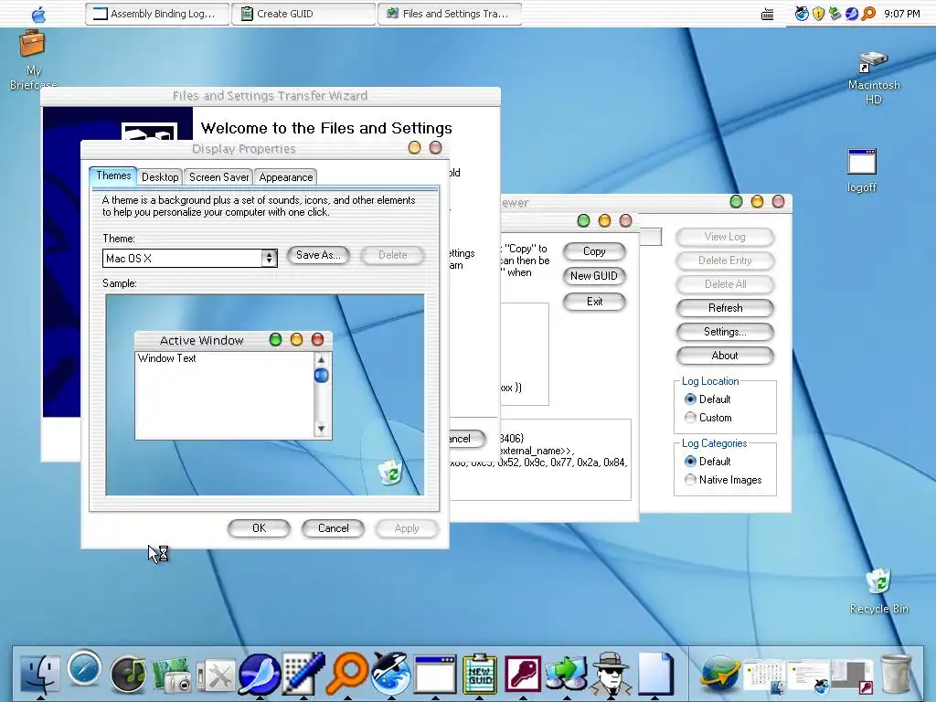The width and height of the screenshot is (936, 702).
Task: Launch the Safari compass icon in the dock
Action: coord(84,668)
